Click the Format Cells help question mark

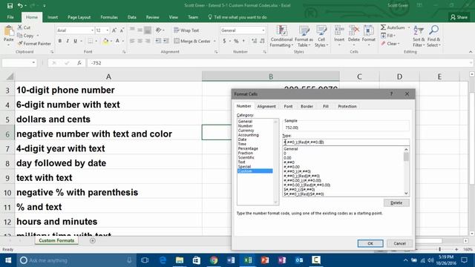[x=391, y=94]
